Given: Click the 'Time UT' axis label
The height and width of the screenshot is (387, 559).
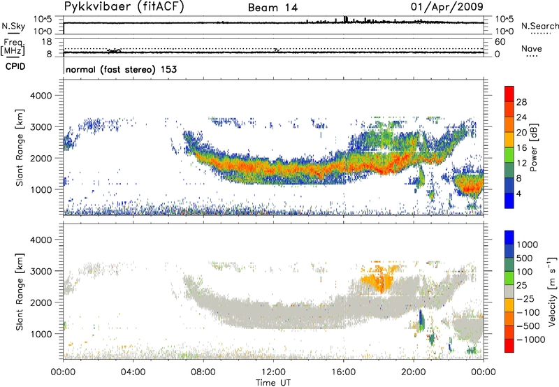Looking at the screenshot, I should pyautogui.click(x=273, y=383).
